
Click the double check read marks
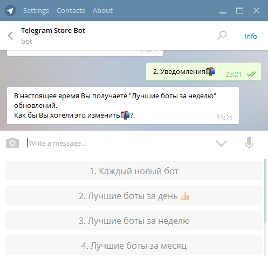click(x=252, y=74)
